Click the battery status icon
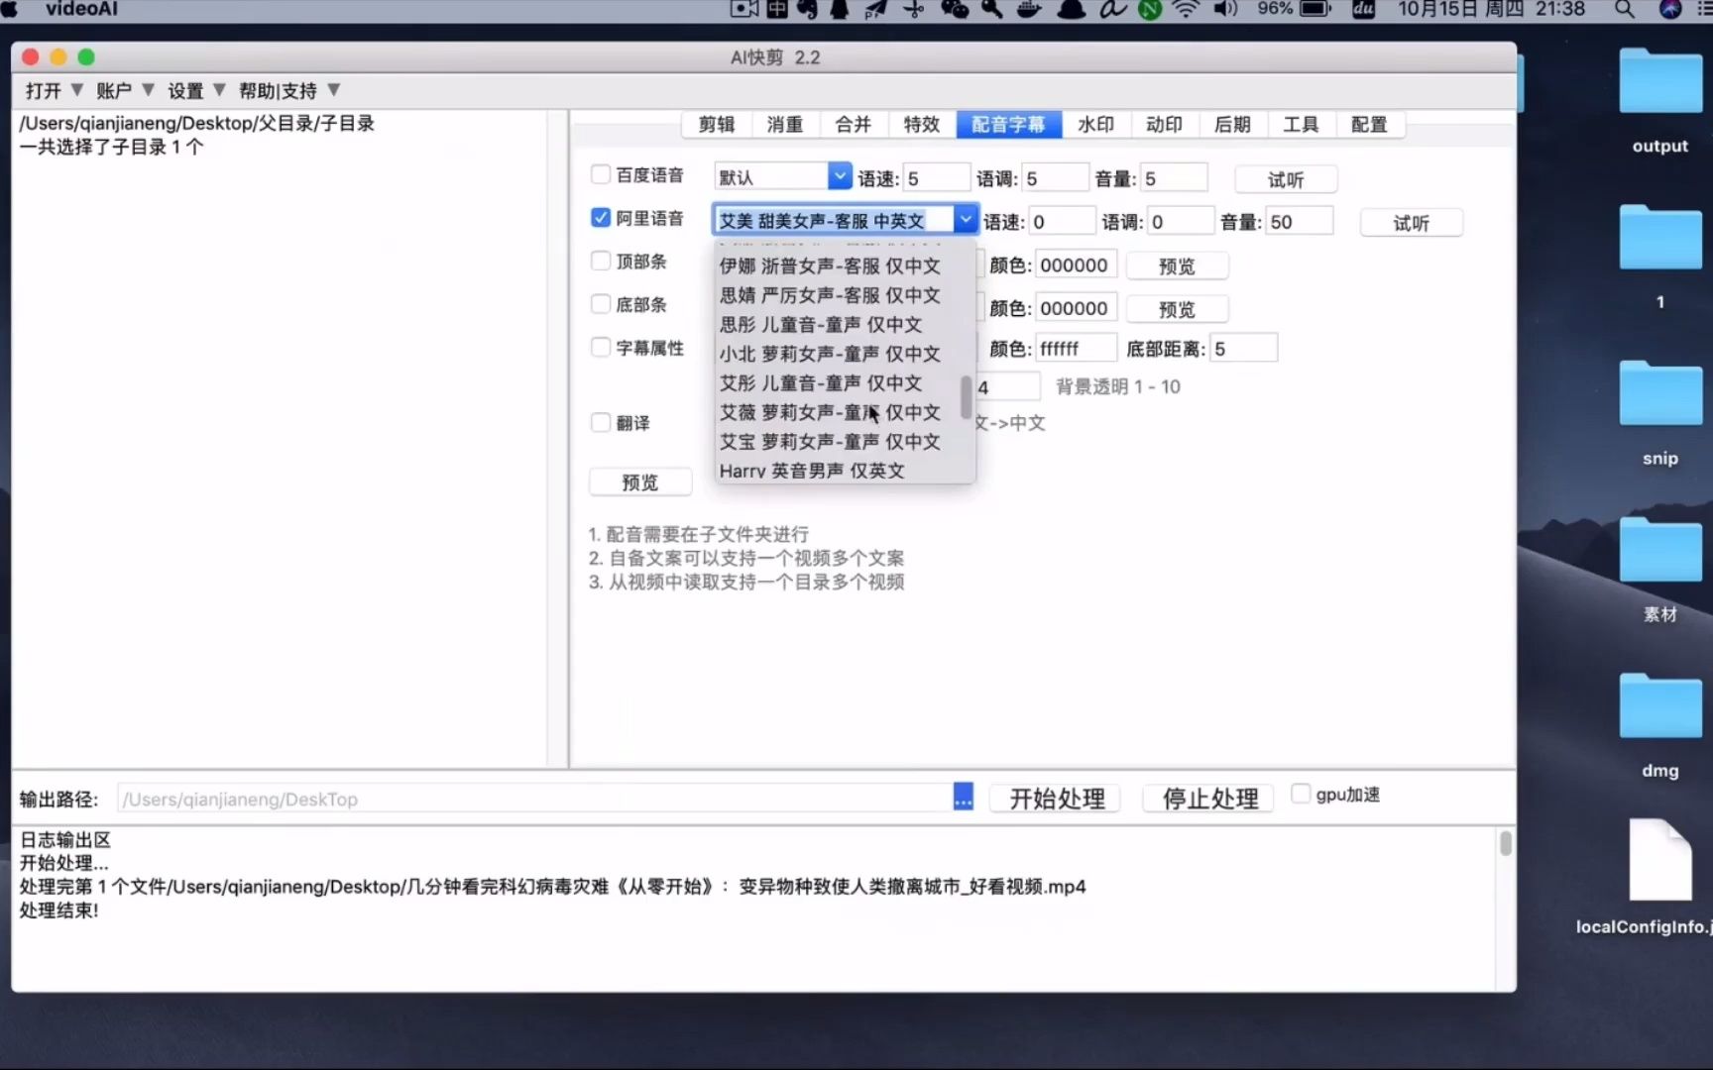This screenshot has width=1713, height=1070. click(x=1315, y=10)
